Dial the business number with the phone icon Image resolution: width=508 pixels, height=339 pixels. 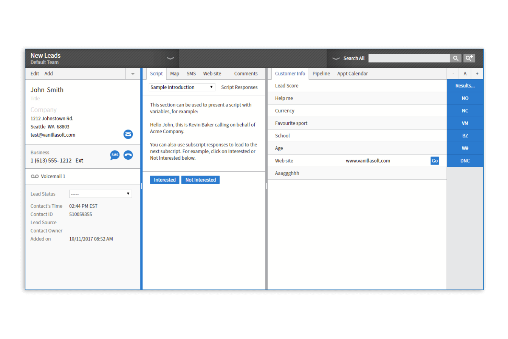(128, 155)
